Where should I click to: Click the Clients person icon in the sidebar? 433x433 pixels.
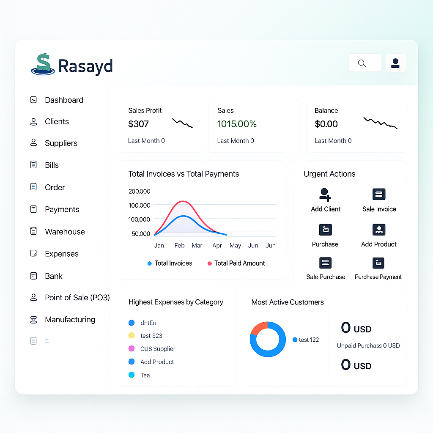33,121
